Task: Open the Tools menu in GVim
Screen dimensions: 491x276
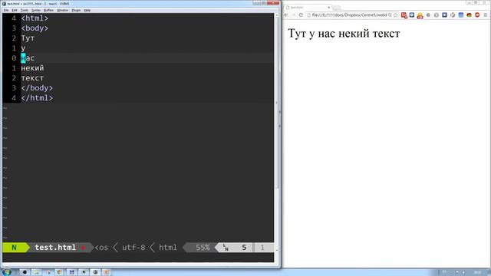Action: tap(25, 10)
